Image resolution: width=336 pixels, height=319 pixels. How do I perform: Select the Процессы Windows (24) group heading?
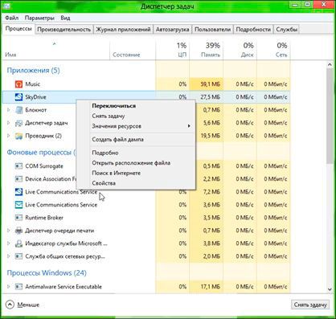pos(47,273)
